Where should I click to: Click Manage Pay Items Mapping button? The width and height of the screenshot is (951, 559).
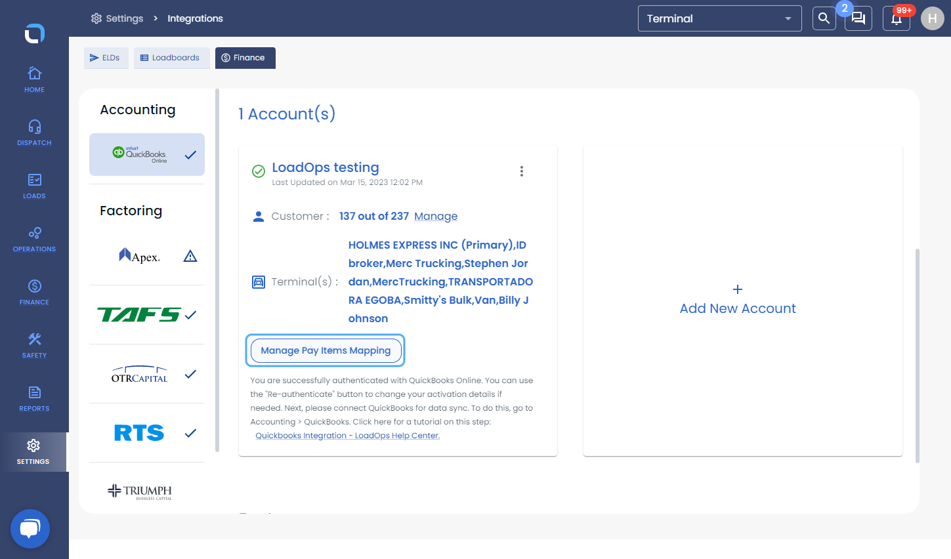326,350
